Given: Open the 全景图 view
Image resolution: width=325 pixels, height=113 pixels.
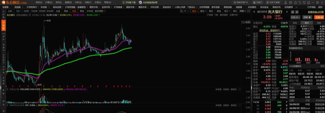Looking at the screenshot, I should 5,7.
